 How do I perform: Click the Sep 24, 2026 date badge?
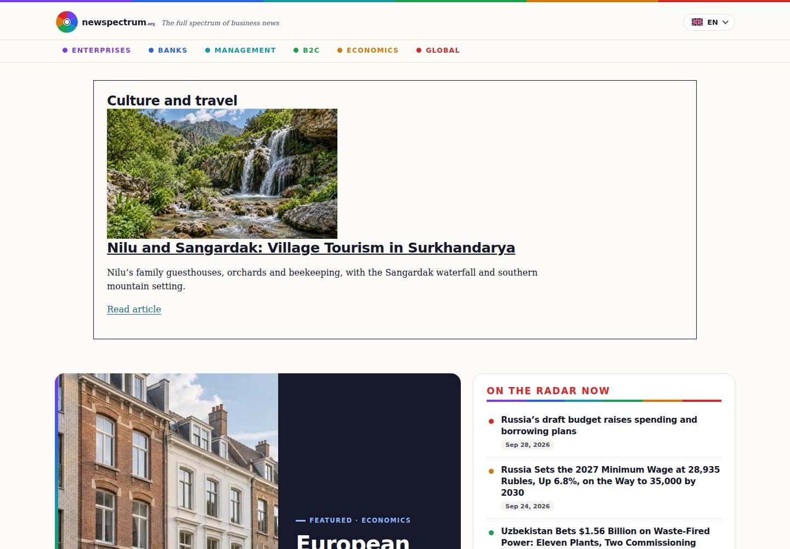tap(527, 506)
